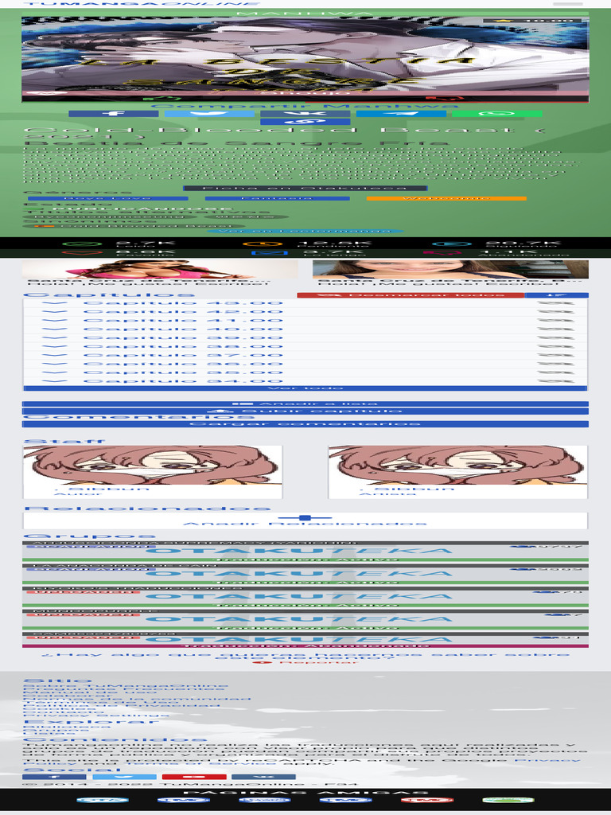Viewport: 611px width, 815px height.
Task: Mark series as Pendiente with the clock icon
Action: point(263,244)
